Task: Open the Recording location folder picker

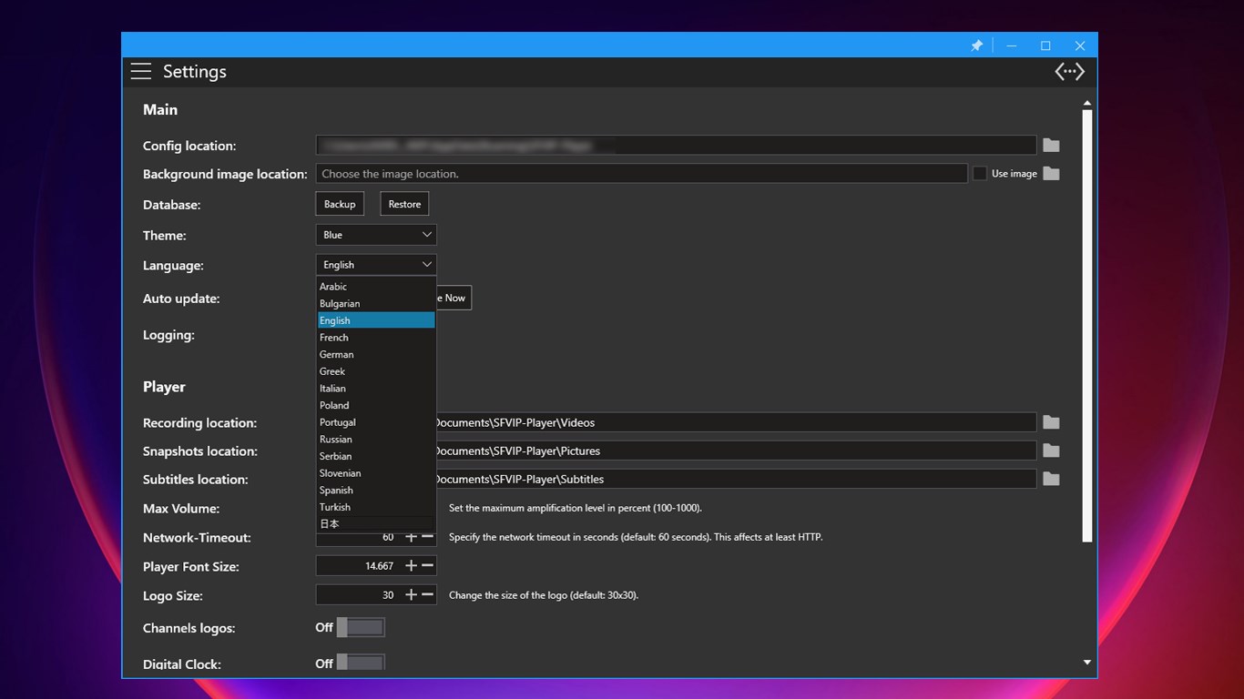Action: (1051, 422)
